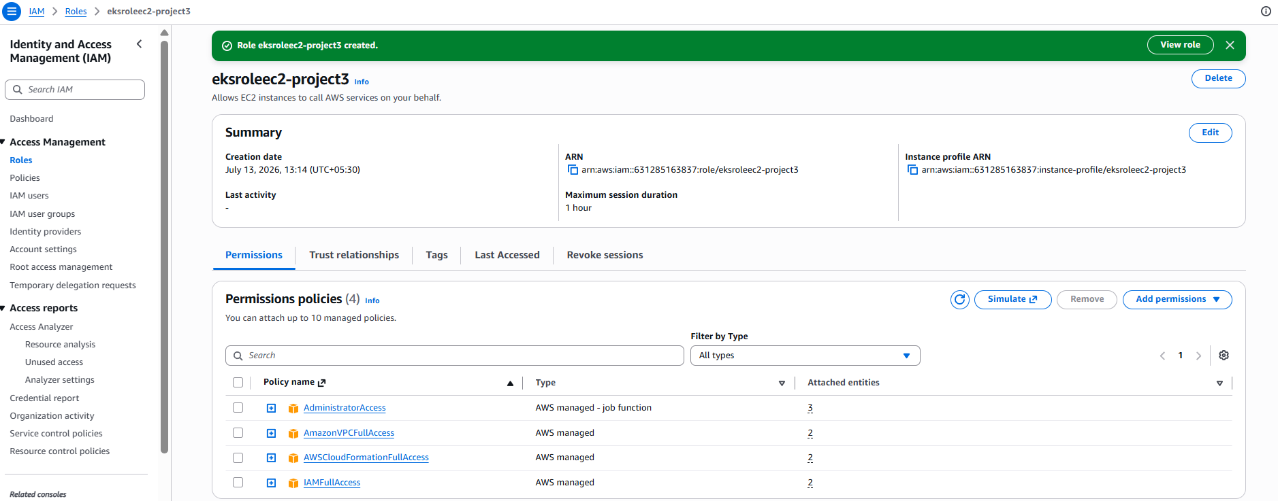This screenshot has width=1278, height=501.
Task: Open the AmazonVPCFullAccess policy link
Action: coord(349,433)
